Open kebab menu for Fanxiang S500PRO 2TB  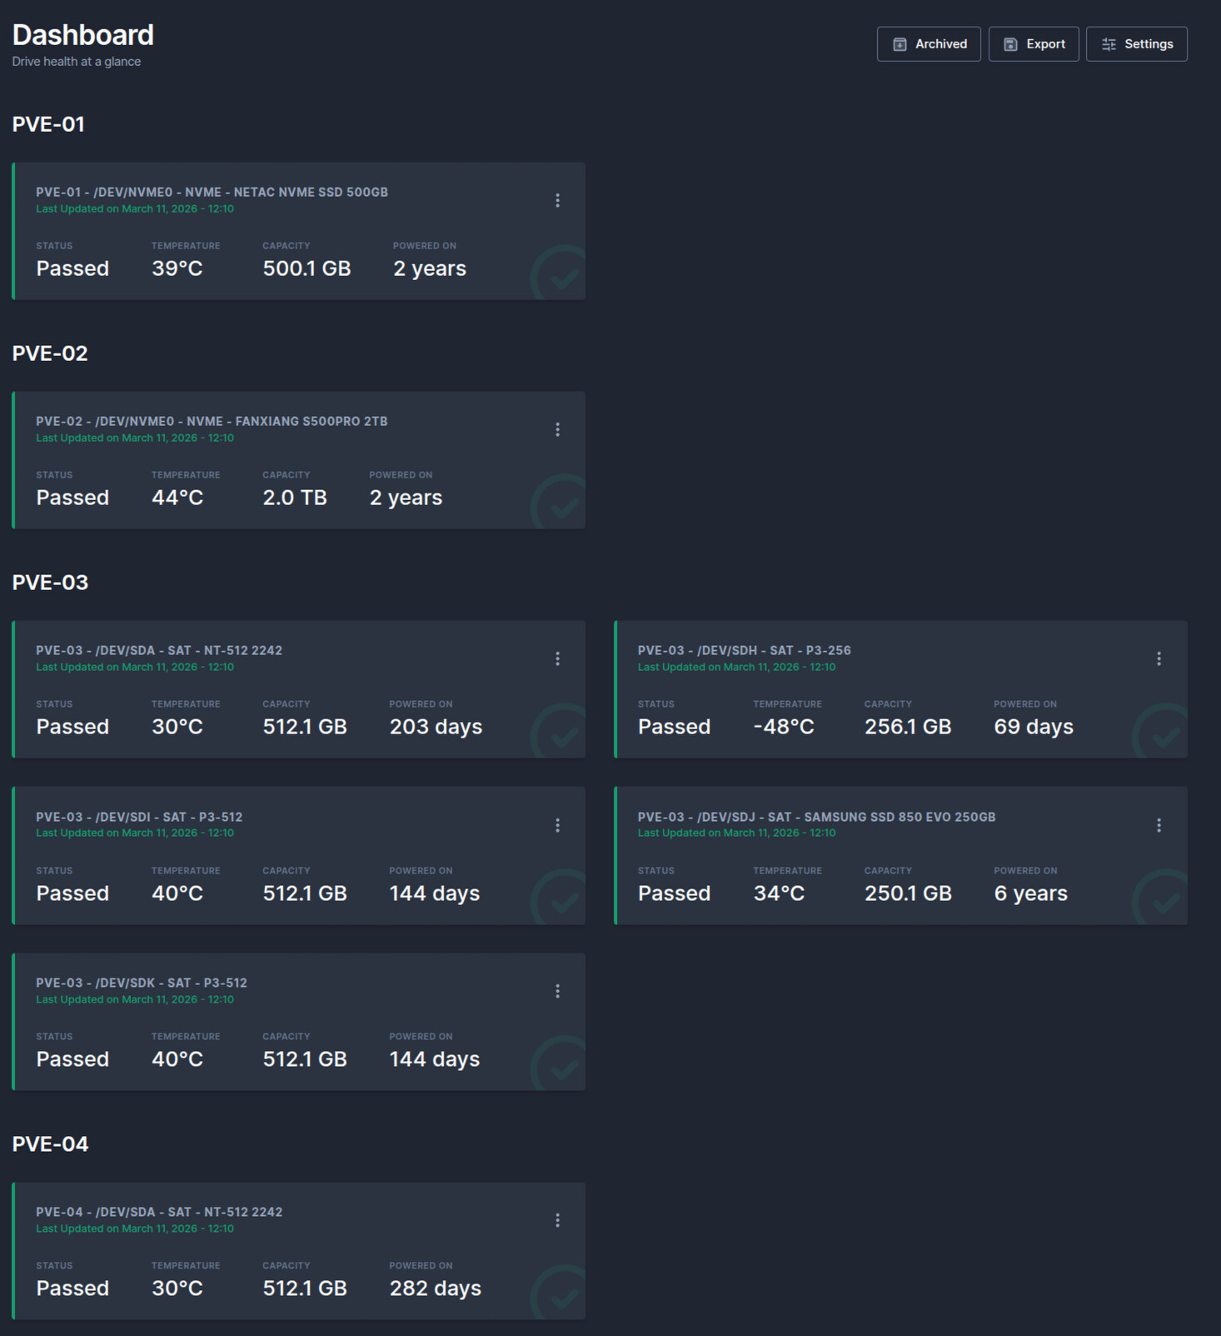pyautogui.click(x=557, y=430)
